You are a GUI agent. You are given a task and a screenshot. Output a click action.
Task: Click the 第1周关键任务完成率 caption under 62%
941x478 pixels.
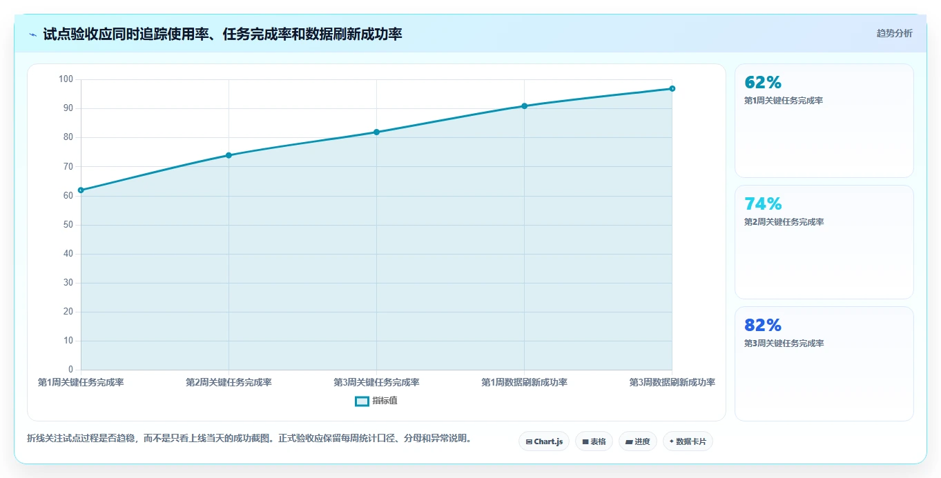click(x=784, y=101)
